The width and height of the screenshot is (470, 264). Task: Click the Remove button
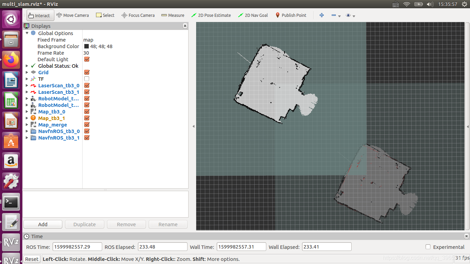[x=126, y=224]
